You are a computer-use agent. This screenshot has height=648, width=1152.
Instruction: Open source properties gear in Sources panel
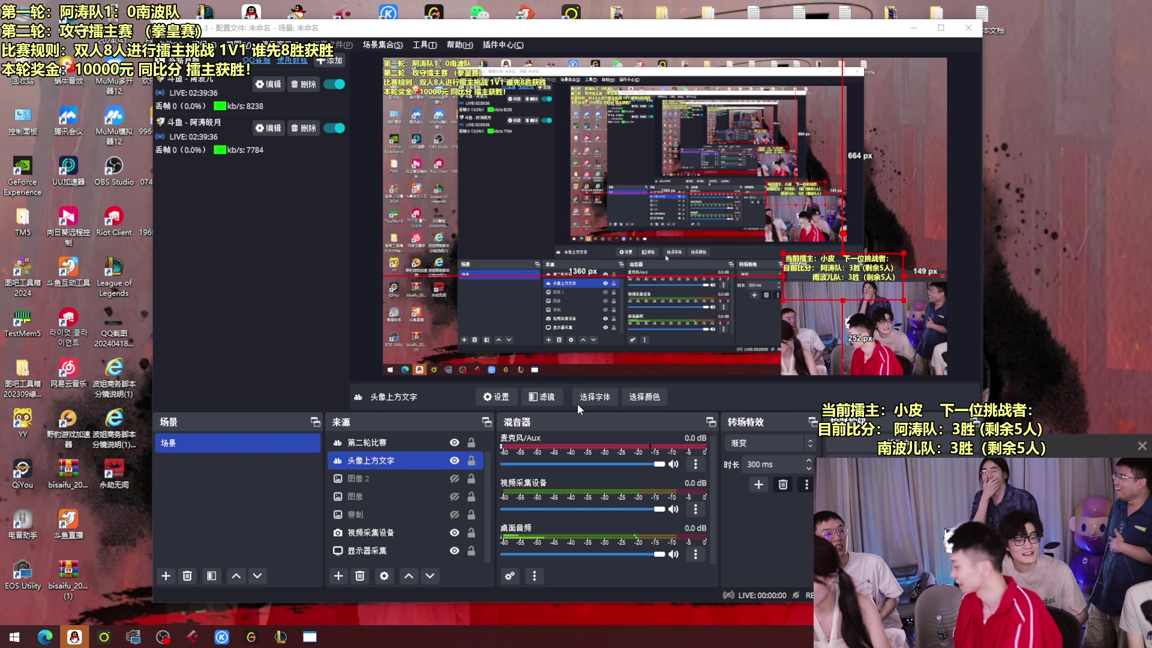[384, 576]
